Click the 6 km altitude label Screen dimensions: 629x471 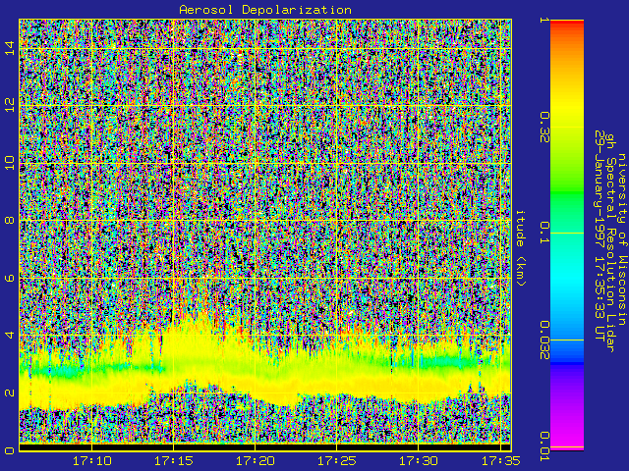(x=9, y=277)
